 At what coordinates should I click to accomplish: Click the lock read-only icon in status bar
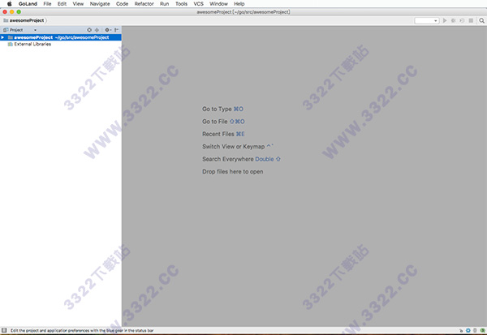click(461, 331)
